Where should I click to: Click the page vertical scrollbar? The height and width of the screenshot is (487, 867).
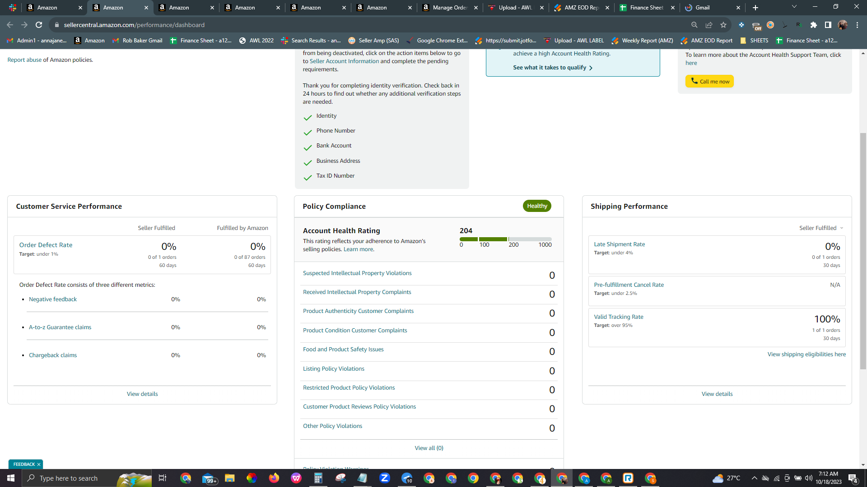[863, 250]
